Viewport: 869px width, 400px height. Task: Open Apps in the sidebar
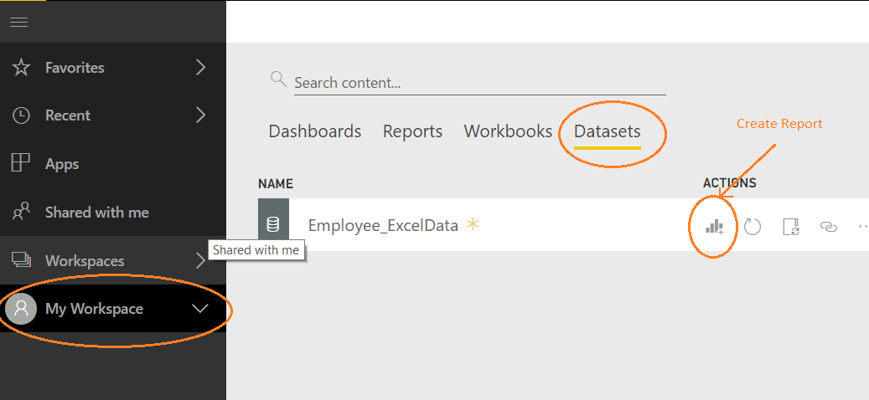coord(112,164)
